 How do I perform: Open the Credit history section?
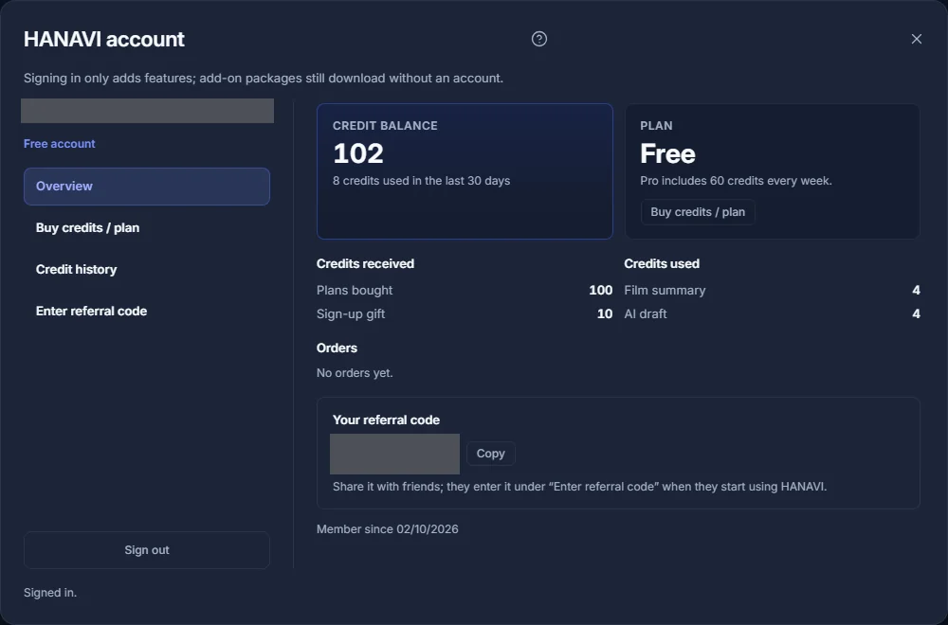(x=146, y=269)
